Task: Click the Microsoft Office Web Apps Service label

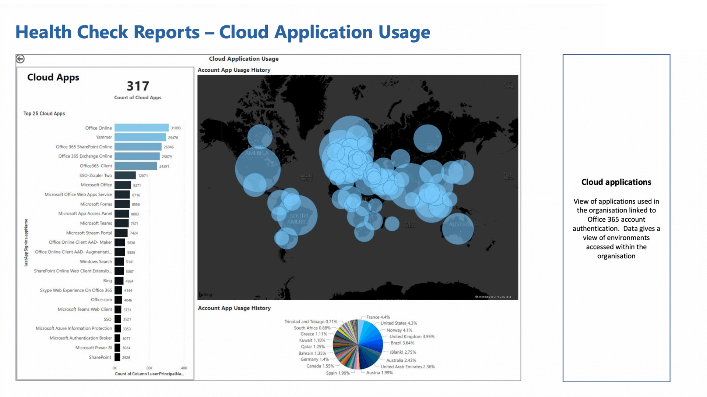Action: coord(78,194)
